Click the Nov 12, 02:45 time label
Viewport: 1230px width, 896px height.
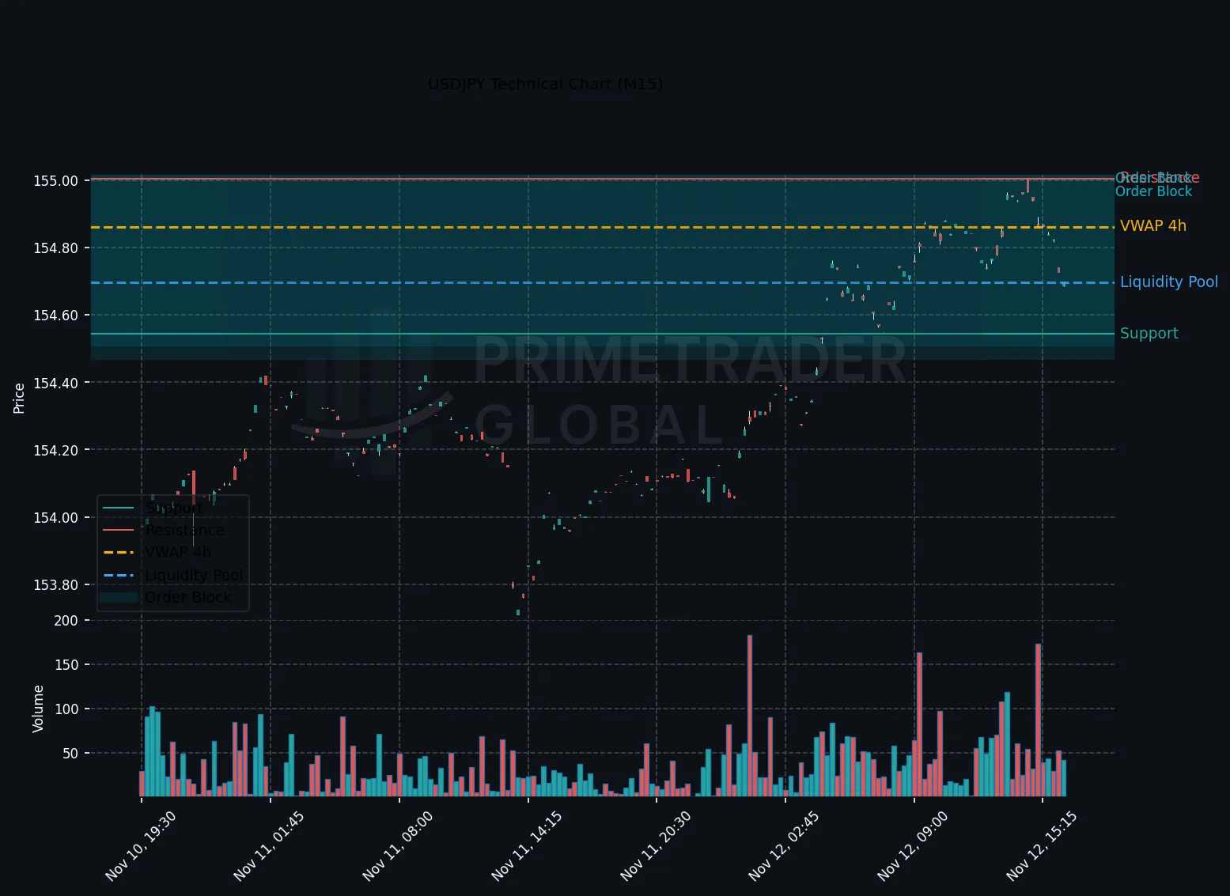click(x=784, y=845)
